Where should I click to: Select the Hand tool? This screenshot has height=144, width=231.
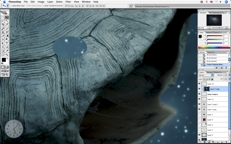[x=3, y=55]
